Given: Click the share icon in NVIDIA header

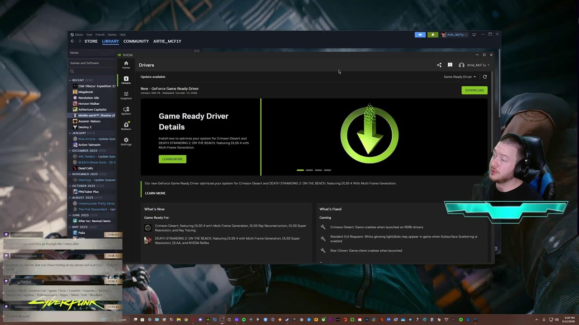Looking at the screenshot, I should pos(439,65).
